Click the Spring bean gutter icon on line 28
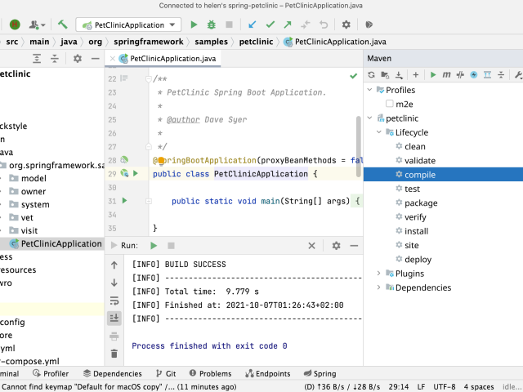Screen dimensions: 523x392 tap(124, 160)
